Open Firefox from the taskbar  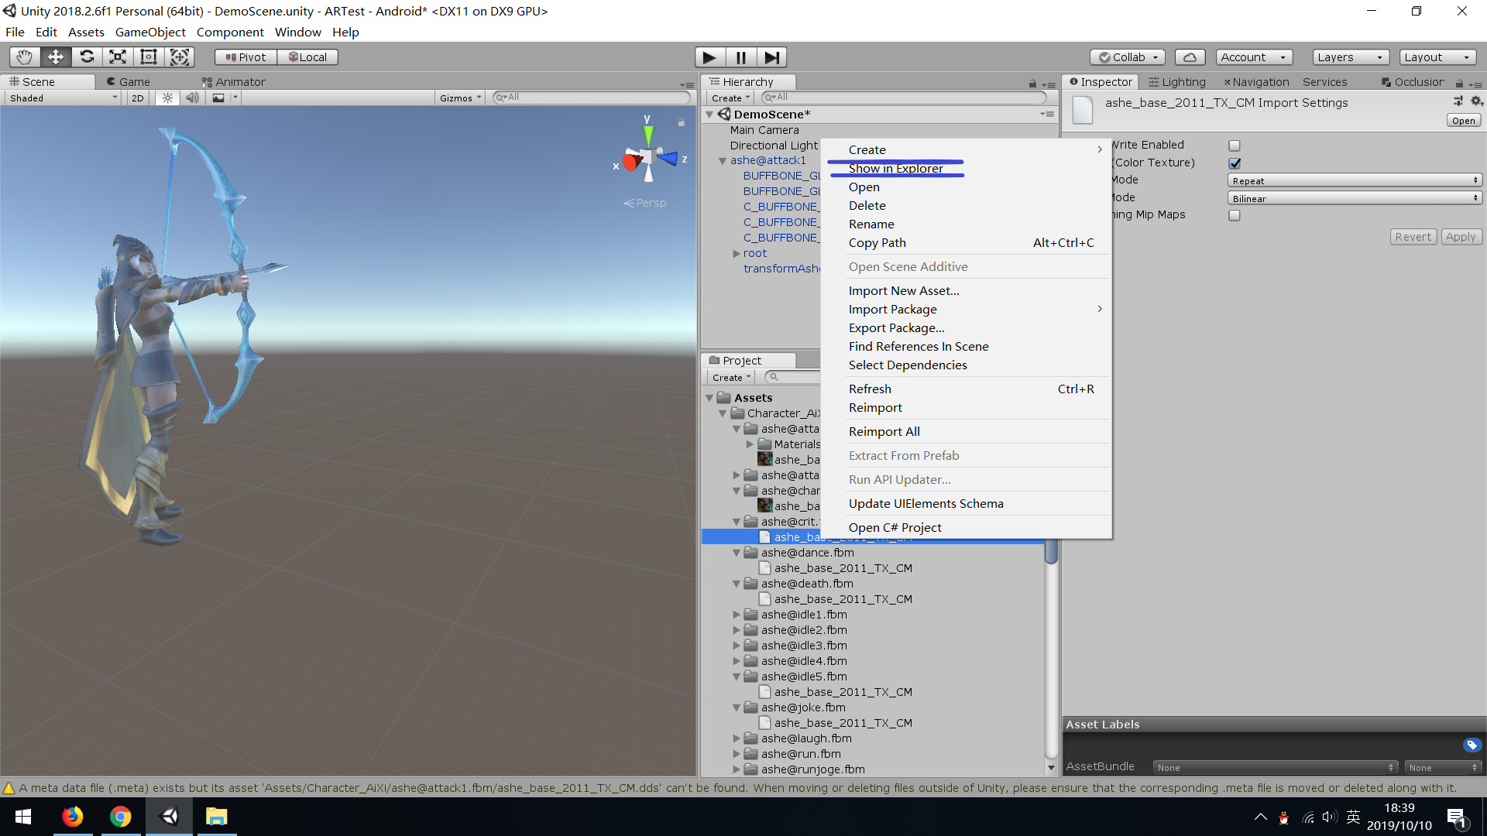coord(72,817)
